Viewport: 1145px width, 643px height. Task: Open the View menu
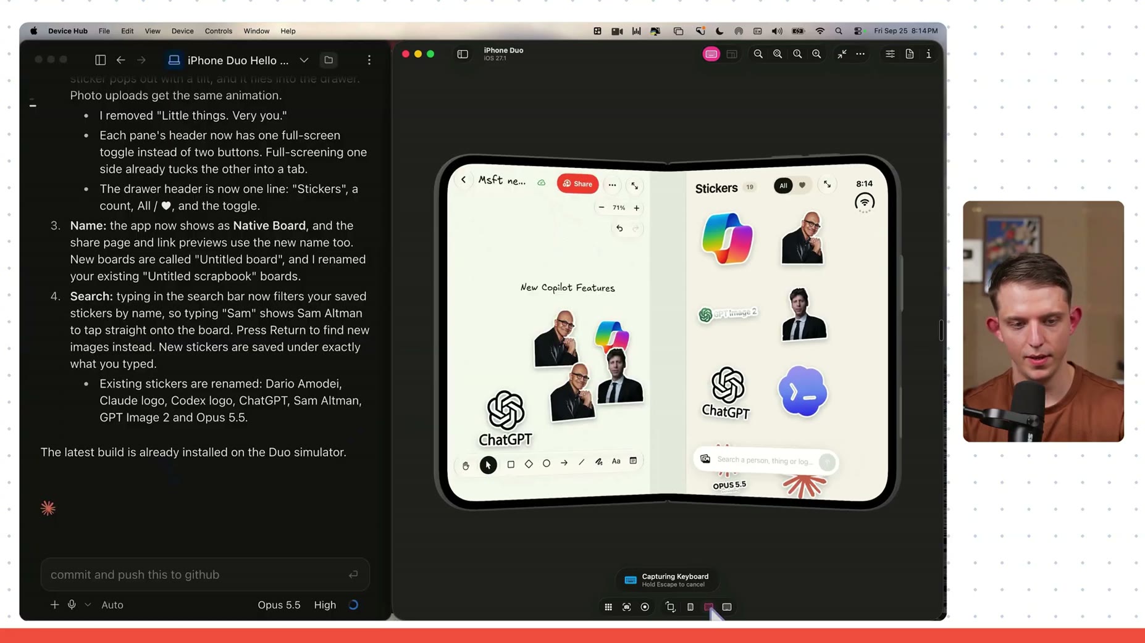(153, 31)
